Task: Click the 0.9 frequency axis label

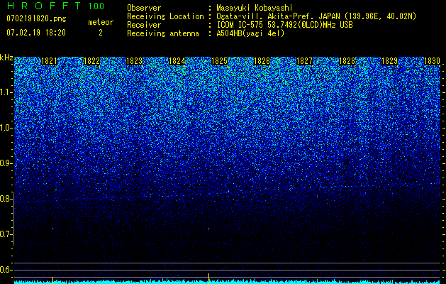Action: tap(6, 163)
